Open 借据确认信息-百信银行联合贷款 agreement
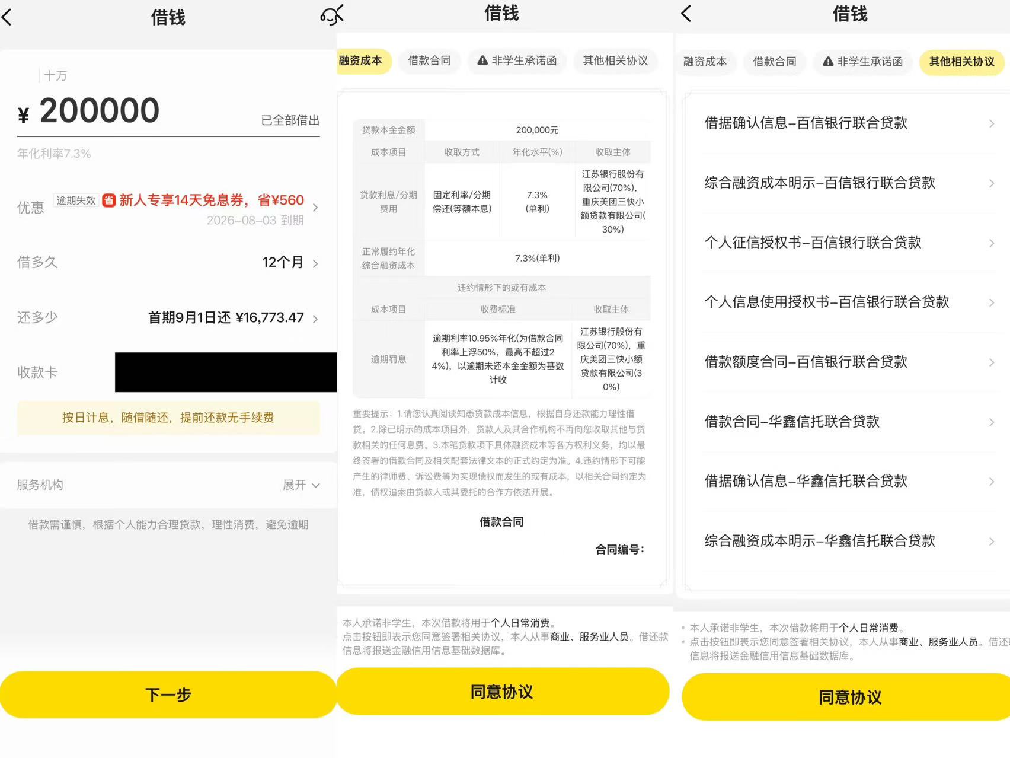This screenshot has height=758, width=1010. [x=849, y=123]
